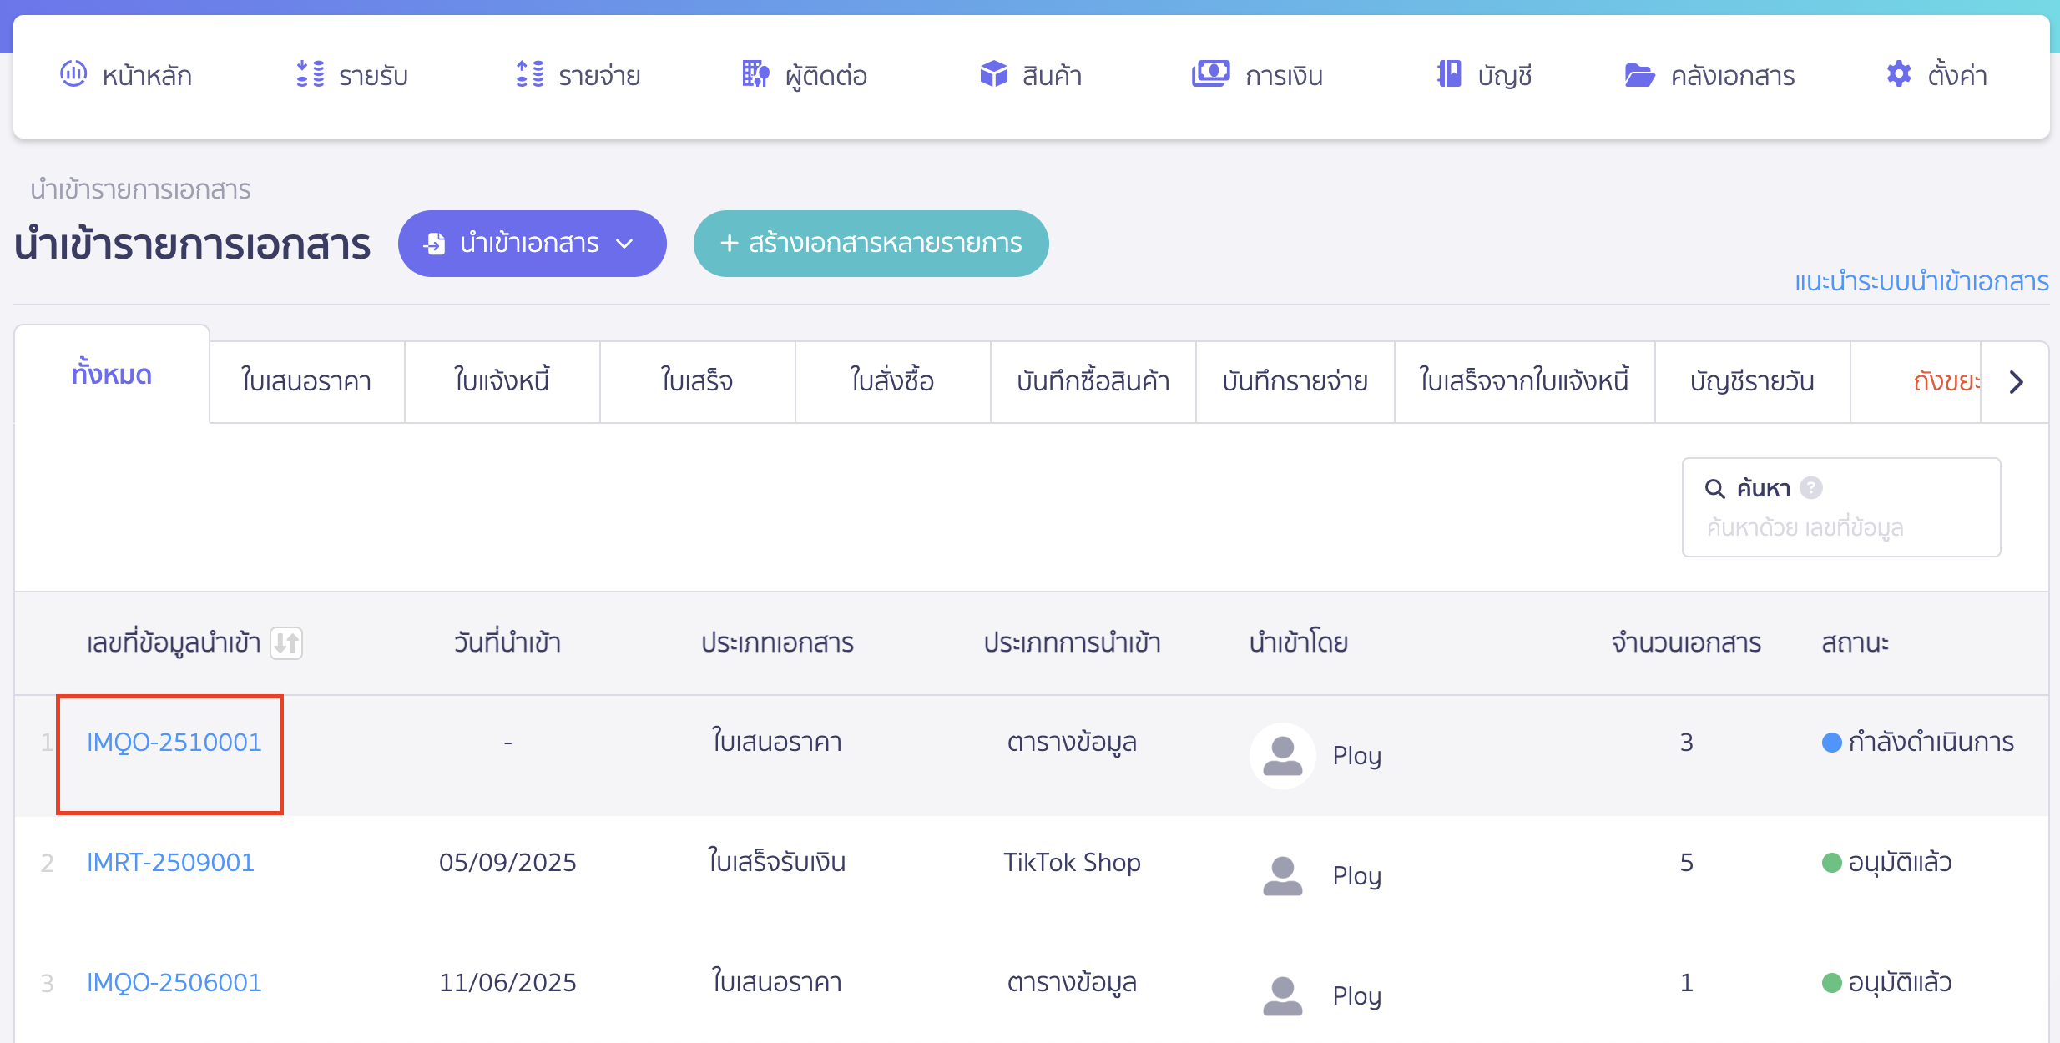
Task: Click the search input field to enter a number
Action: click(1836, 527)
